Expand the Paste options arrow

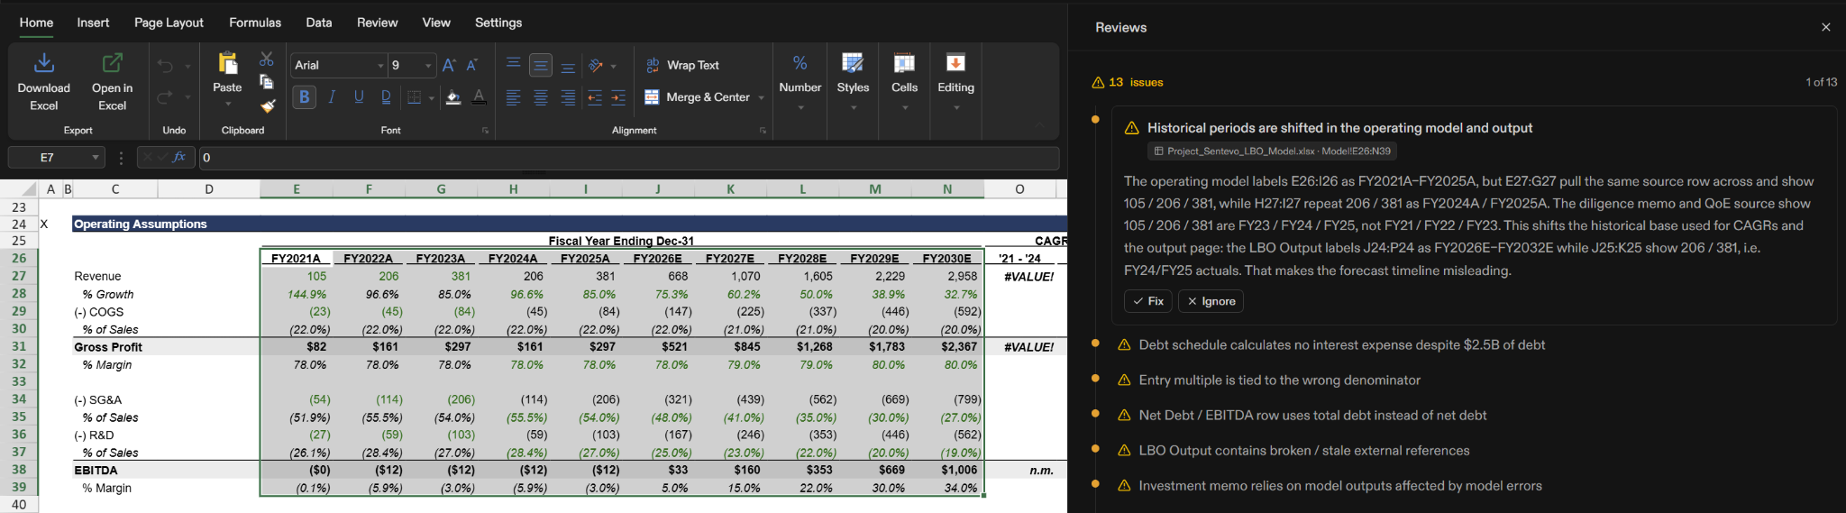[x=227, y=105]
